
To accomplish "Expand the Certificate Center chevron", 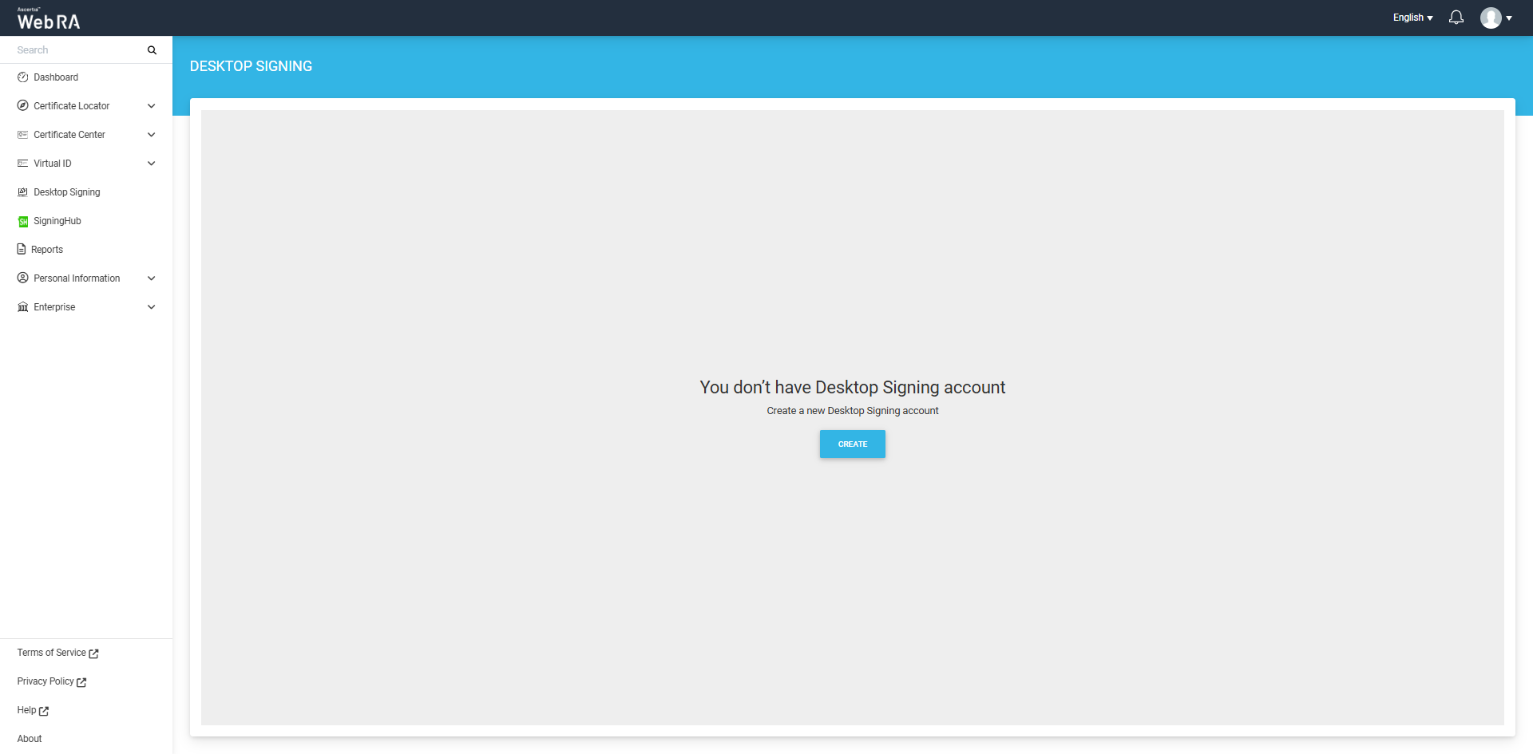I will pyautogui.click(x=152, y=135).
